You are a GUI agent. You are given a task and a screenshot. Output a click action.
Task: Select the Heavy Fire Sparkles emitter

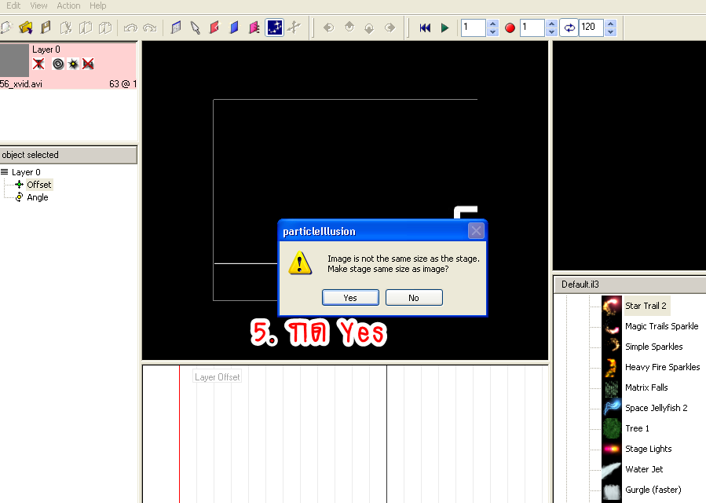coord(662,367)
